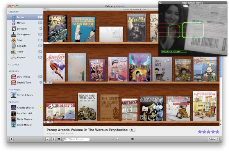
Task: Open the Videogames library
Action: [25, 34]
